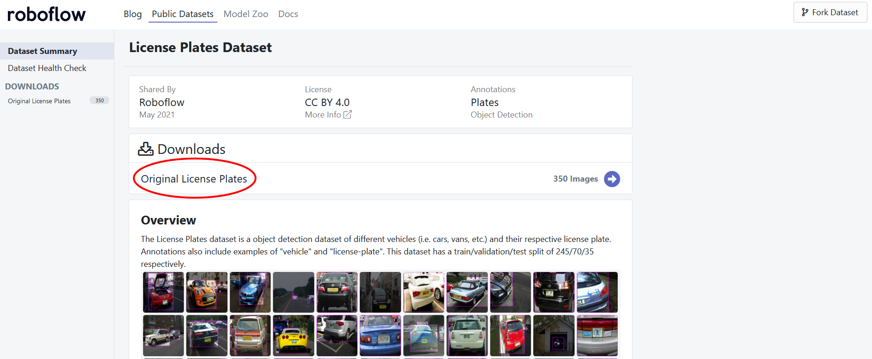Open the Docs nav link
872x359 pixels.
coord(288,14)
